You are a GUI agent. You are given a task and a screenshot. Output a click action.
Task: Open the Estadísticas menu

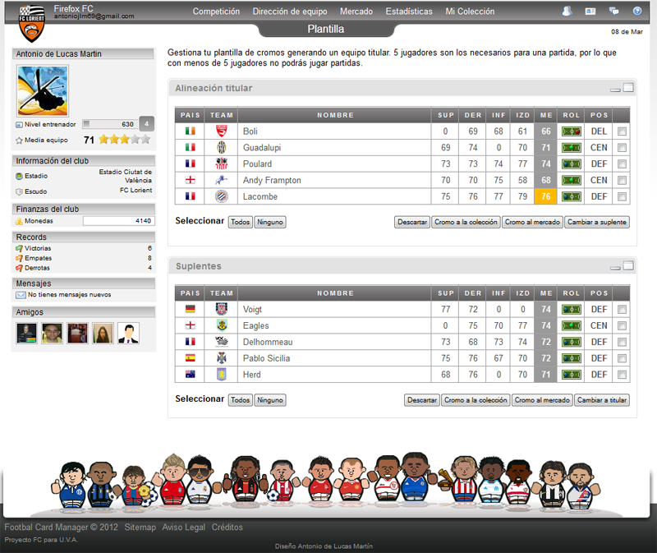[x=409, y=12]
